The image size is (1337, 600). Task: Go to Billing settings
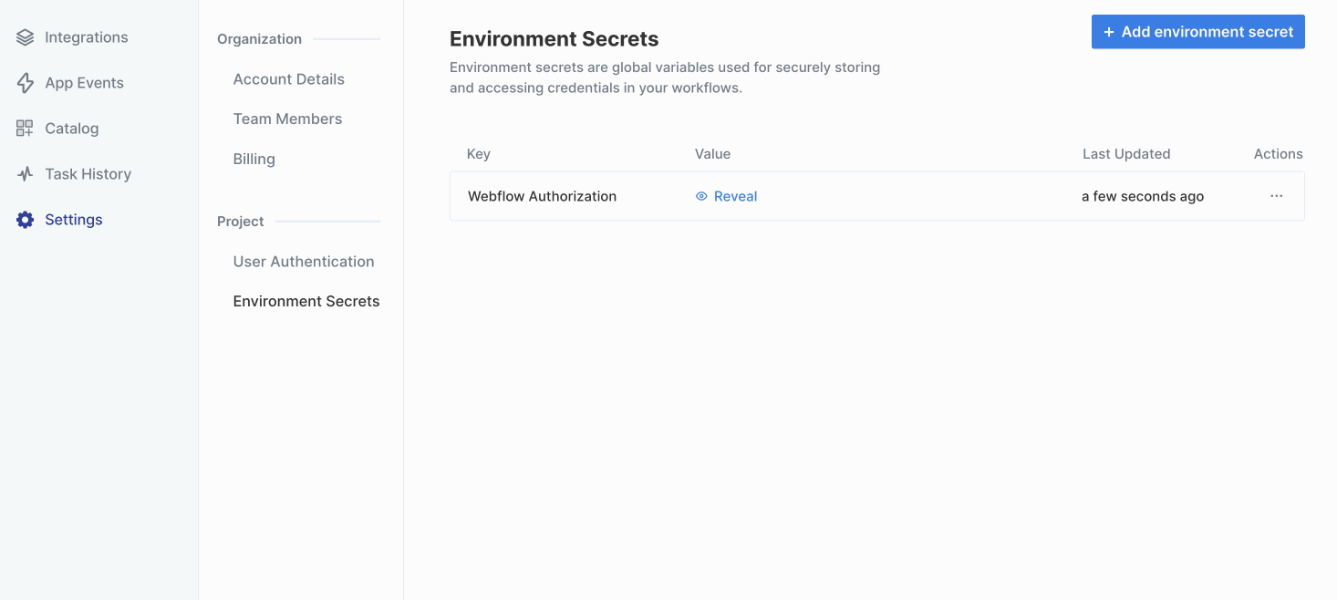pyautogui.click(x=254, y=159)
